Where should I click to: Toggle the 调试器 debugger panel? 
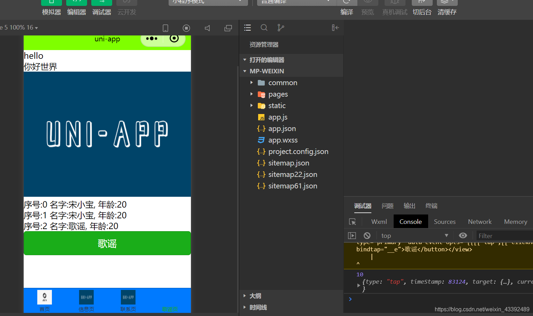(x=102, y=8)
